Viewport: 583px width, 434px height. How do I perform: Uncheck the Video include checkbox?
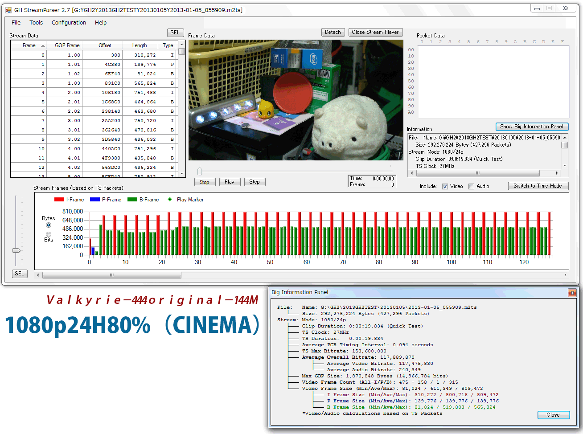point(445,186)
